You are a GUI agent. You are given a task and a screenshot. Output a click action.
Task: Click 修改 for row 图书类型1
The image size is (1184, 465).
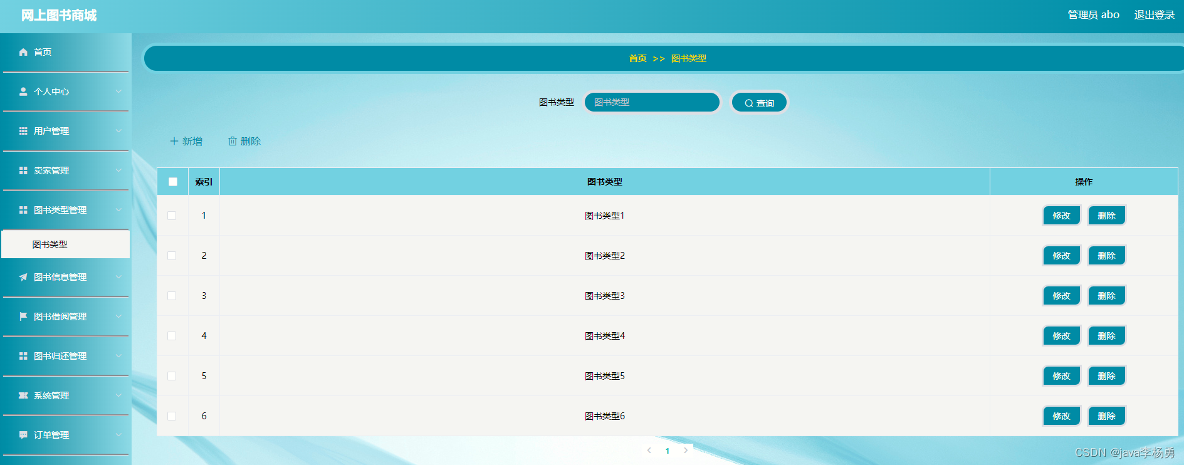[x=1062, y=216]
